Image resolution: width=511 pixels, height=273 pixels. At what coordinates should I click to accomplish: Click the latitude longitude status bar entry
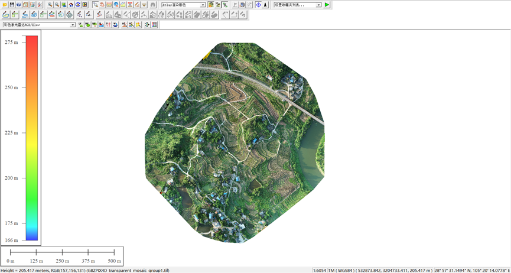[473, 271]
